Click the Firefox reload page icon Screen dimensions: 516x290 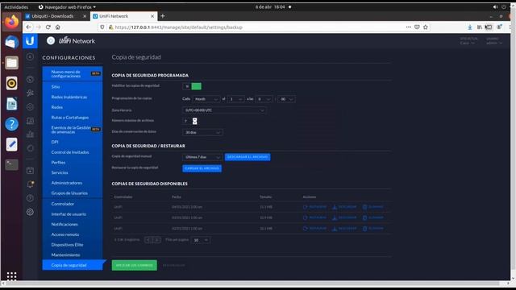click(48, 27)
